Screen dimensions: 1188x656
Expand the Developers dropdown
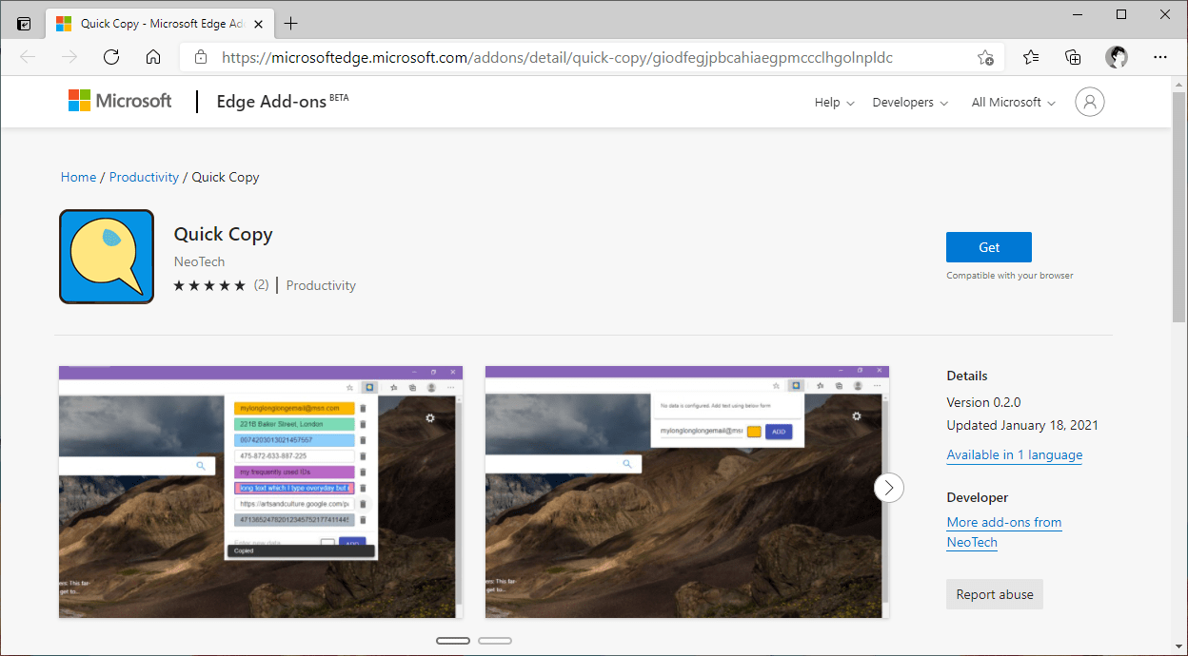click(x=910, y=103)
